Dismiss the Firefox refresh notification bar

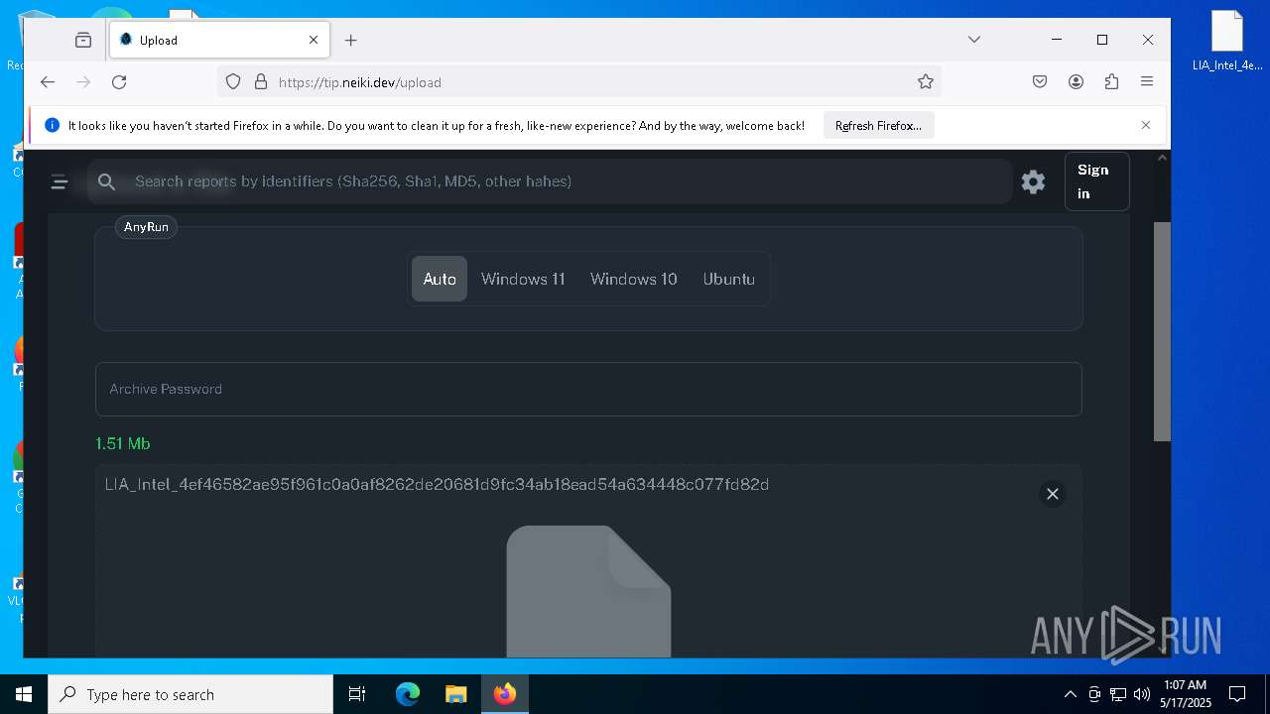click(1146, 125)
